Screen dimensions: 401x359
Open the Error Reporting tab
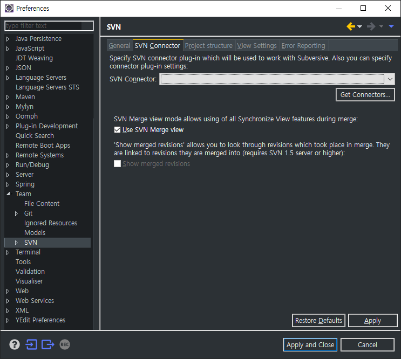(303, 46)
